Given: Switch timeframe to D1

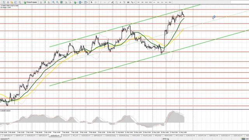Looking at the screenshot, I should [x=162, y=2].
